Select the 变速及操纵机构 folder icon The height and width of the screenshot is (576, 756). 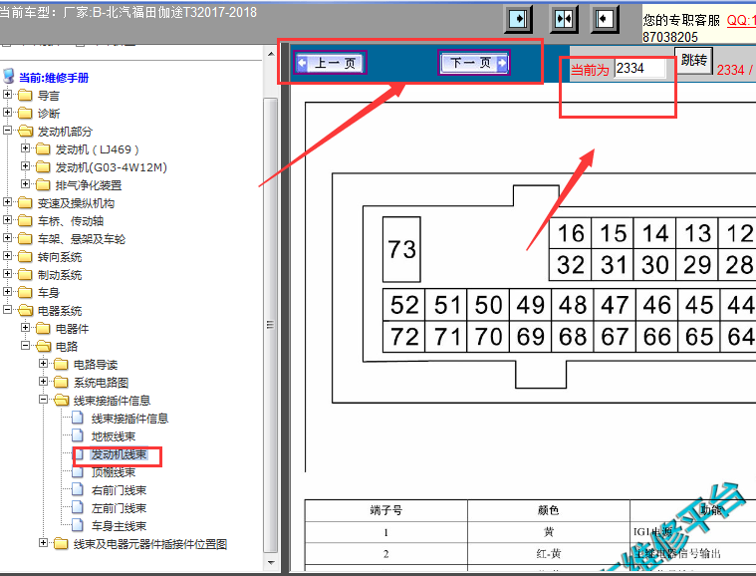pos(25,202)
